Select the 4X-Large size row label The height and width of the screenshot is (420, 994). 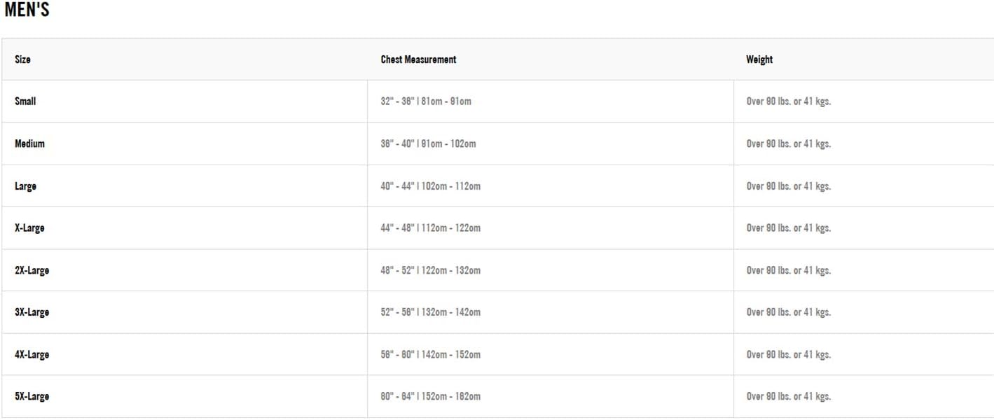pos(32,354)
